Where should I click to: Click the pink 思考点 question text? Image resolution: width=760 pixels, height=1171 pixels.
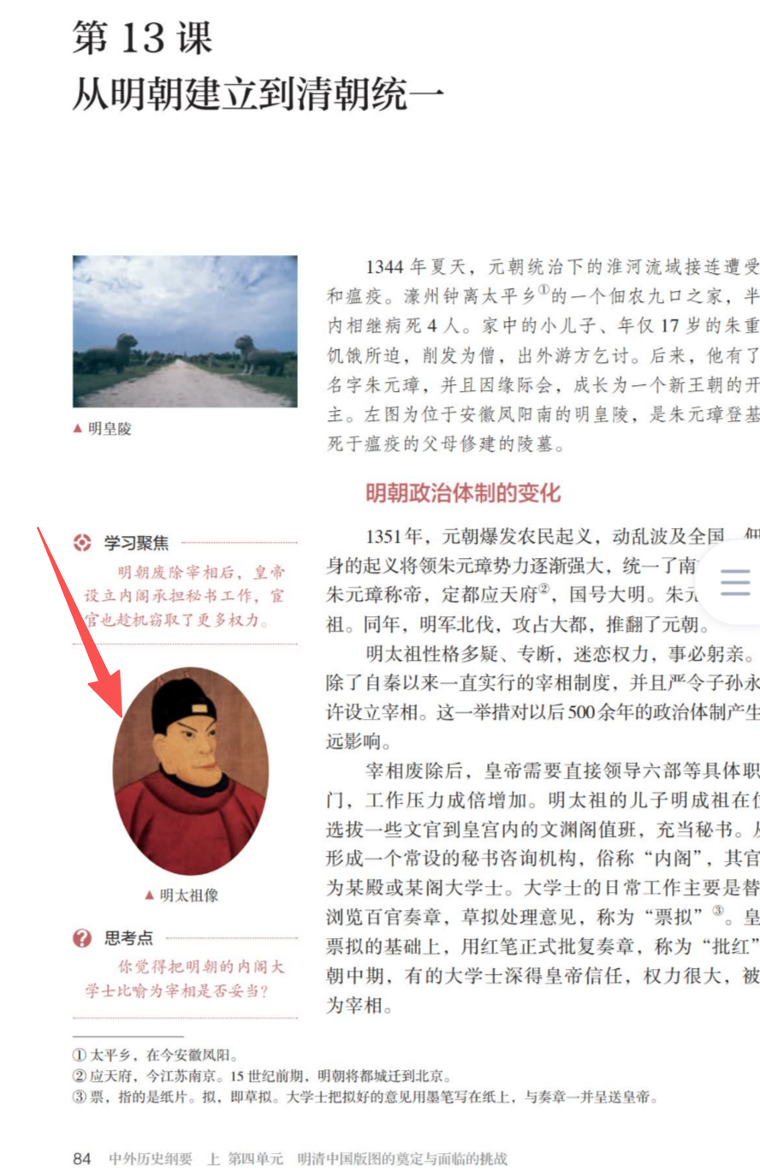pos(185,980)
